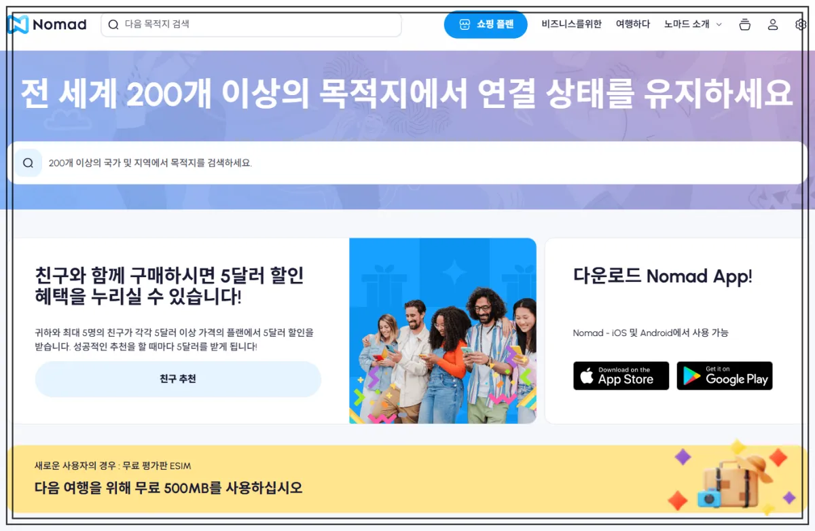Click the store icon inside 쇼핑 플랜 button
Screen dimensions: 815x531
[x=465, y=24]
